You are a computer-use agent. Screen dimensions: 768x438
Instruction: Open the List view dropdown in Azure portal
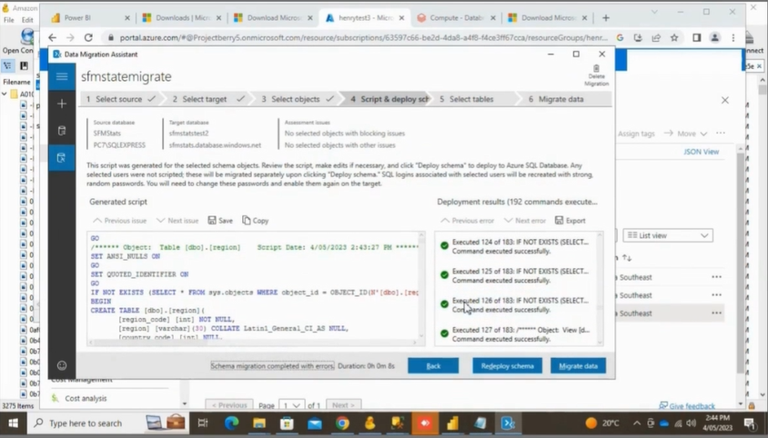click(x=668, y=235)
